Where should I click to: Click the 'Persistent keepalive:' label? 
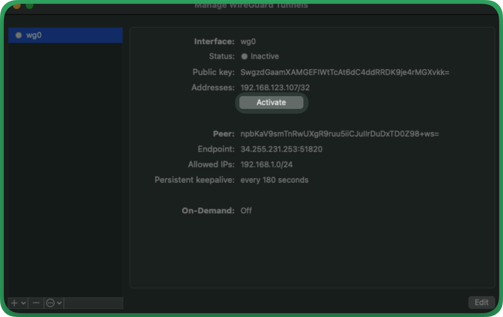point(195,180)
